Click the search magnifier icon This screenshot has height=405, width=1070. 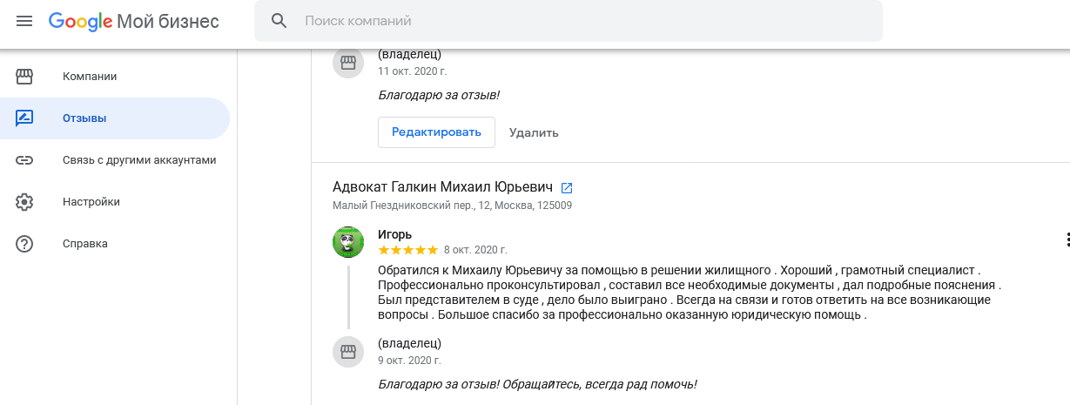point(279,21)
